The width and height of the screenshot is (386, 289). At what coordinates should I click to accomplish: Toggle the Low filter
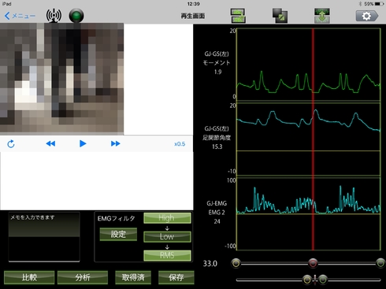[167, 237]
